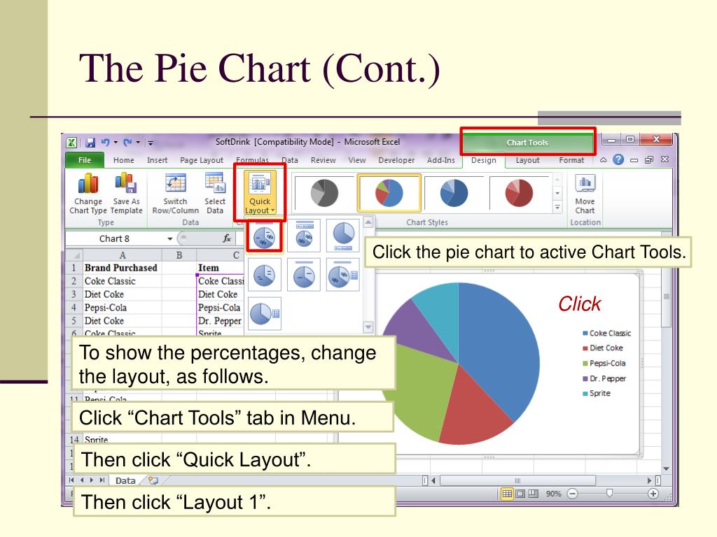Select row 2 header
Screen dimensions: 717x537
[x=74, y=281]
